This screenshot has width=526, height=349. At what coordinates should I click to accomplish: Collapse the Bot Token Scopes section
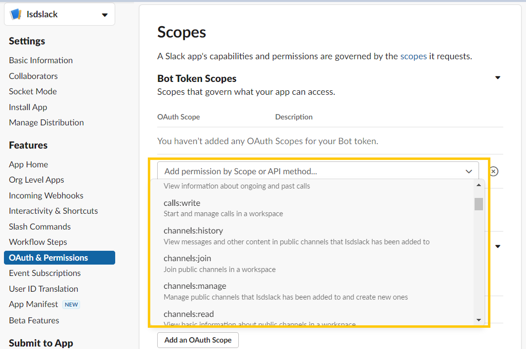tap(497, 78)
